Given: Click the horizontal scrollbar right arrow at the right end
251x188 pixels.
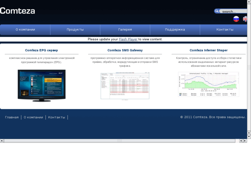Looking at the screenshot, I should tap(245, 141).
